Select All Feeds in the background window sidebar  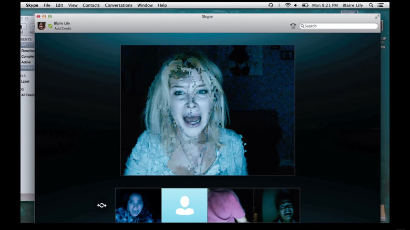28,95
